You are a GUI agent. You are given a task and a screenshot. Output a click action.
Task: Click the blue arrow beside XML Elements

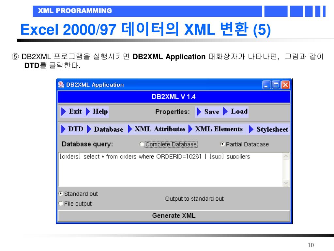click(x=190, y=129)
